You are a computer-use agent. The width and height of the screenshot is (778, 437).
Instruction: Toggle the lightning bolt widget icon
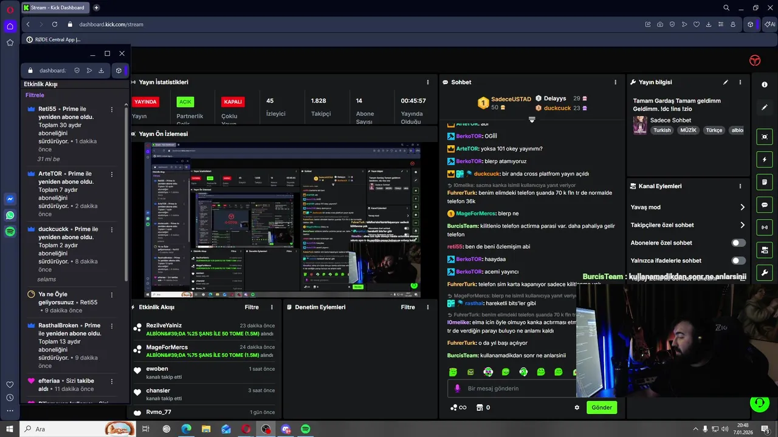click(765, 160)
